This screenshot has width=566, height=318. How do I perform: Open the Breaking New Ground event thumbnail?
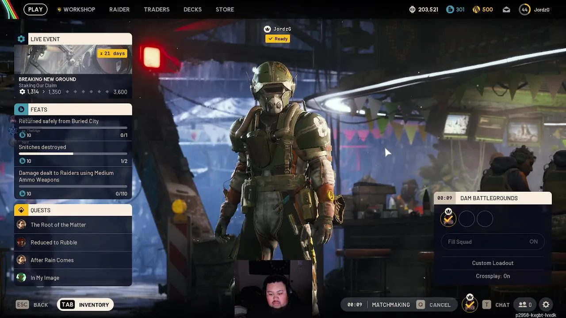(x=73, y=59)
